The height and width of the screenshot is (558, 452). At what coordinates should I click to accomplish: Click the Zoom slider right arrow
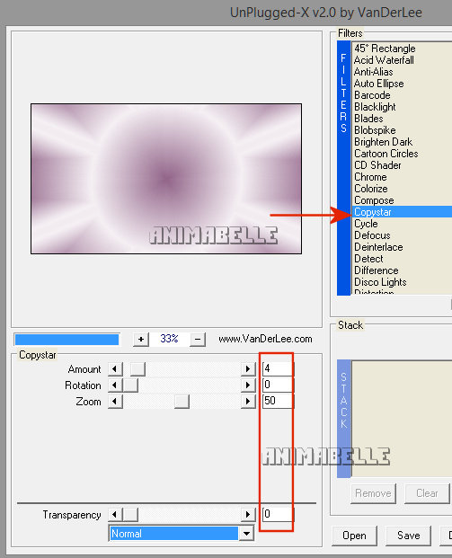[x=248, y=402]
